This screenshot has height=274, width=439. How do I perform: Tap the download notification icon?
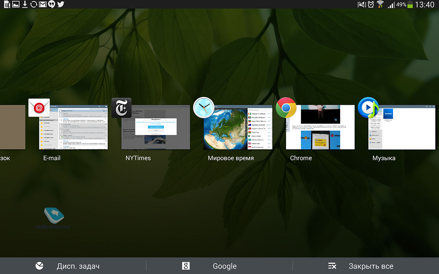click(25, 4)
